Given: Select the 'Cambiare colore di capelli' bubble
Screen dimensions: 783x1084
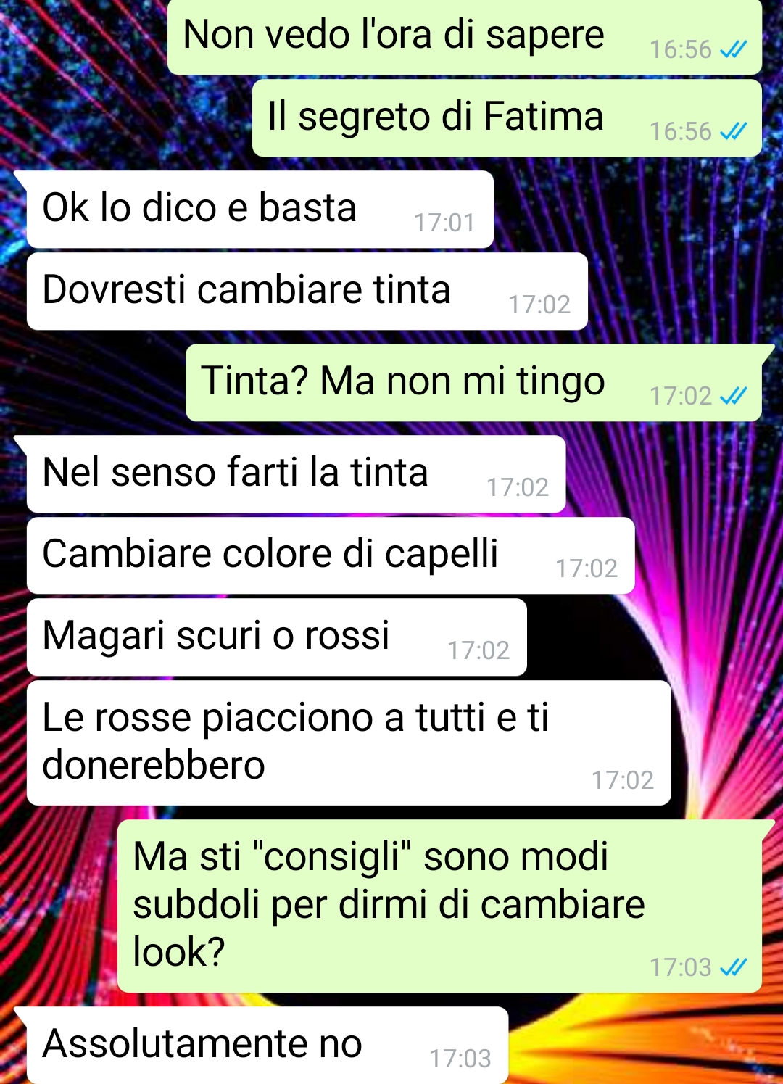Looking at the screenshot, I should pos(331,556).
